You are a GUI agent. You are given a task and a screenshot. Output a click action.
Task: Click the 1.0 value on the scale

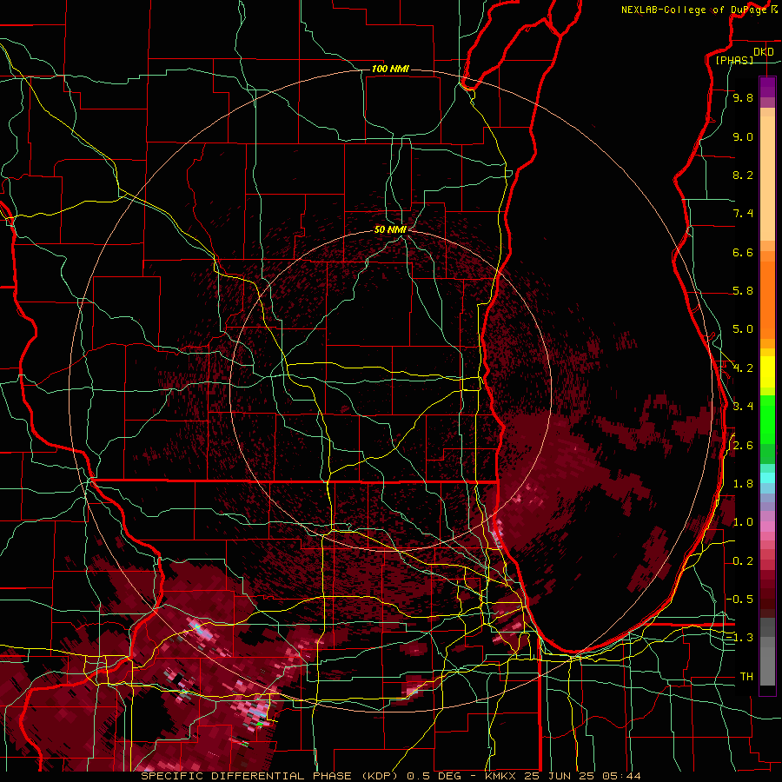(743, 522)
